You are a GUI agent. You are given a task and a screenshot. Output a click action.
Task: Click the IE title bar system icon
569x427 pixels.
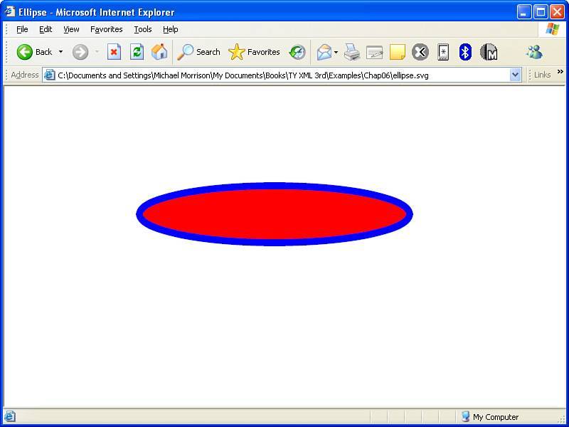[10, 12]
